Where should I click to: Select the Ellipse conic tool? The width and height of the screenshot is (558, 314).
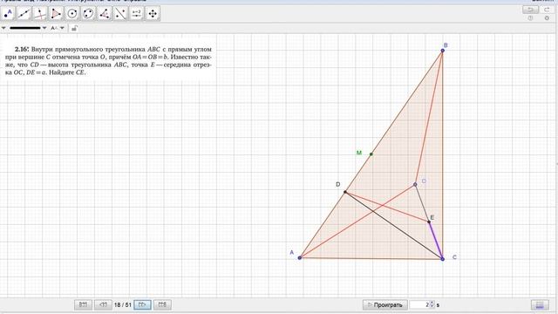pyautogui.click(x=88, y=14)
